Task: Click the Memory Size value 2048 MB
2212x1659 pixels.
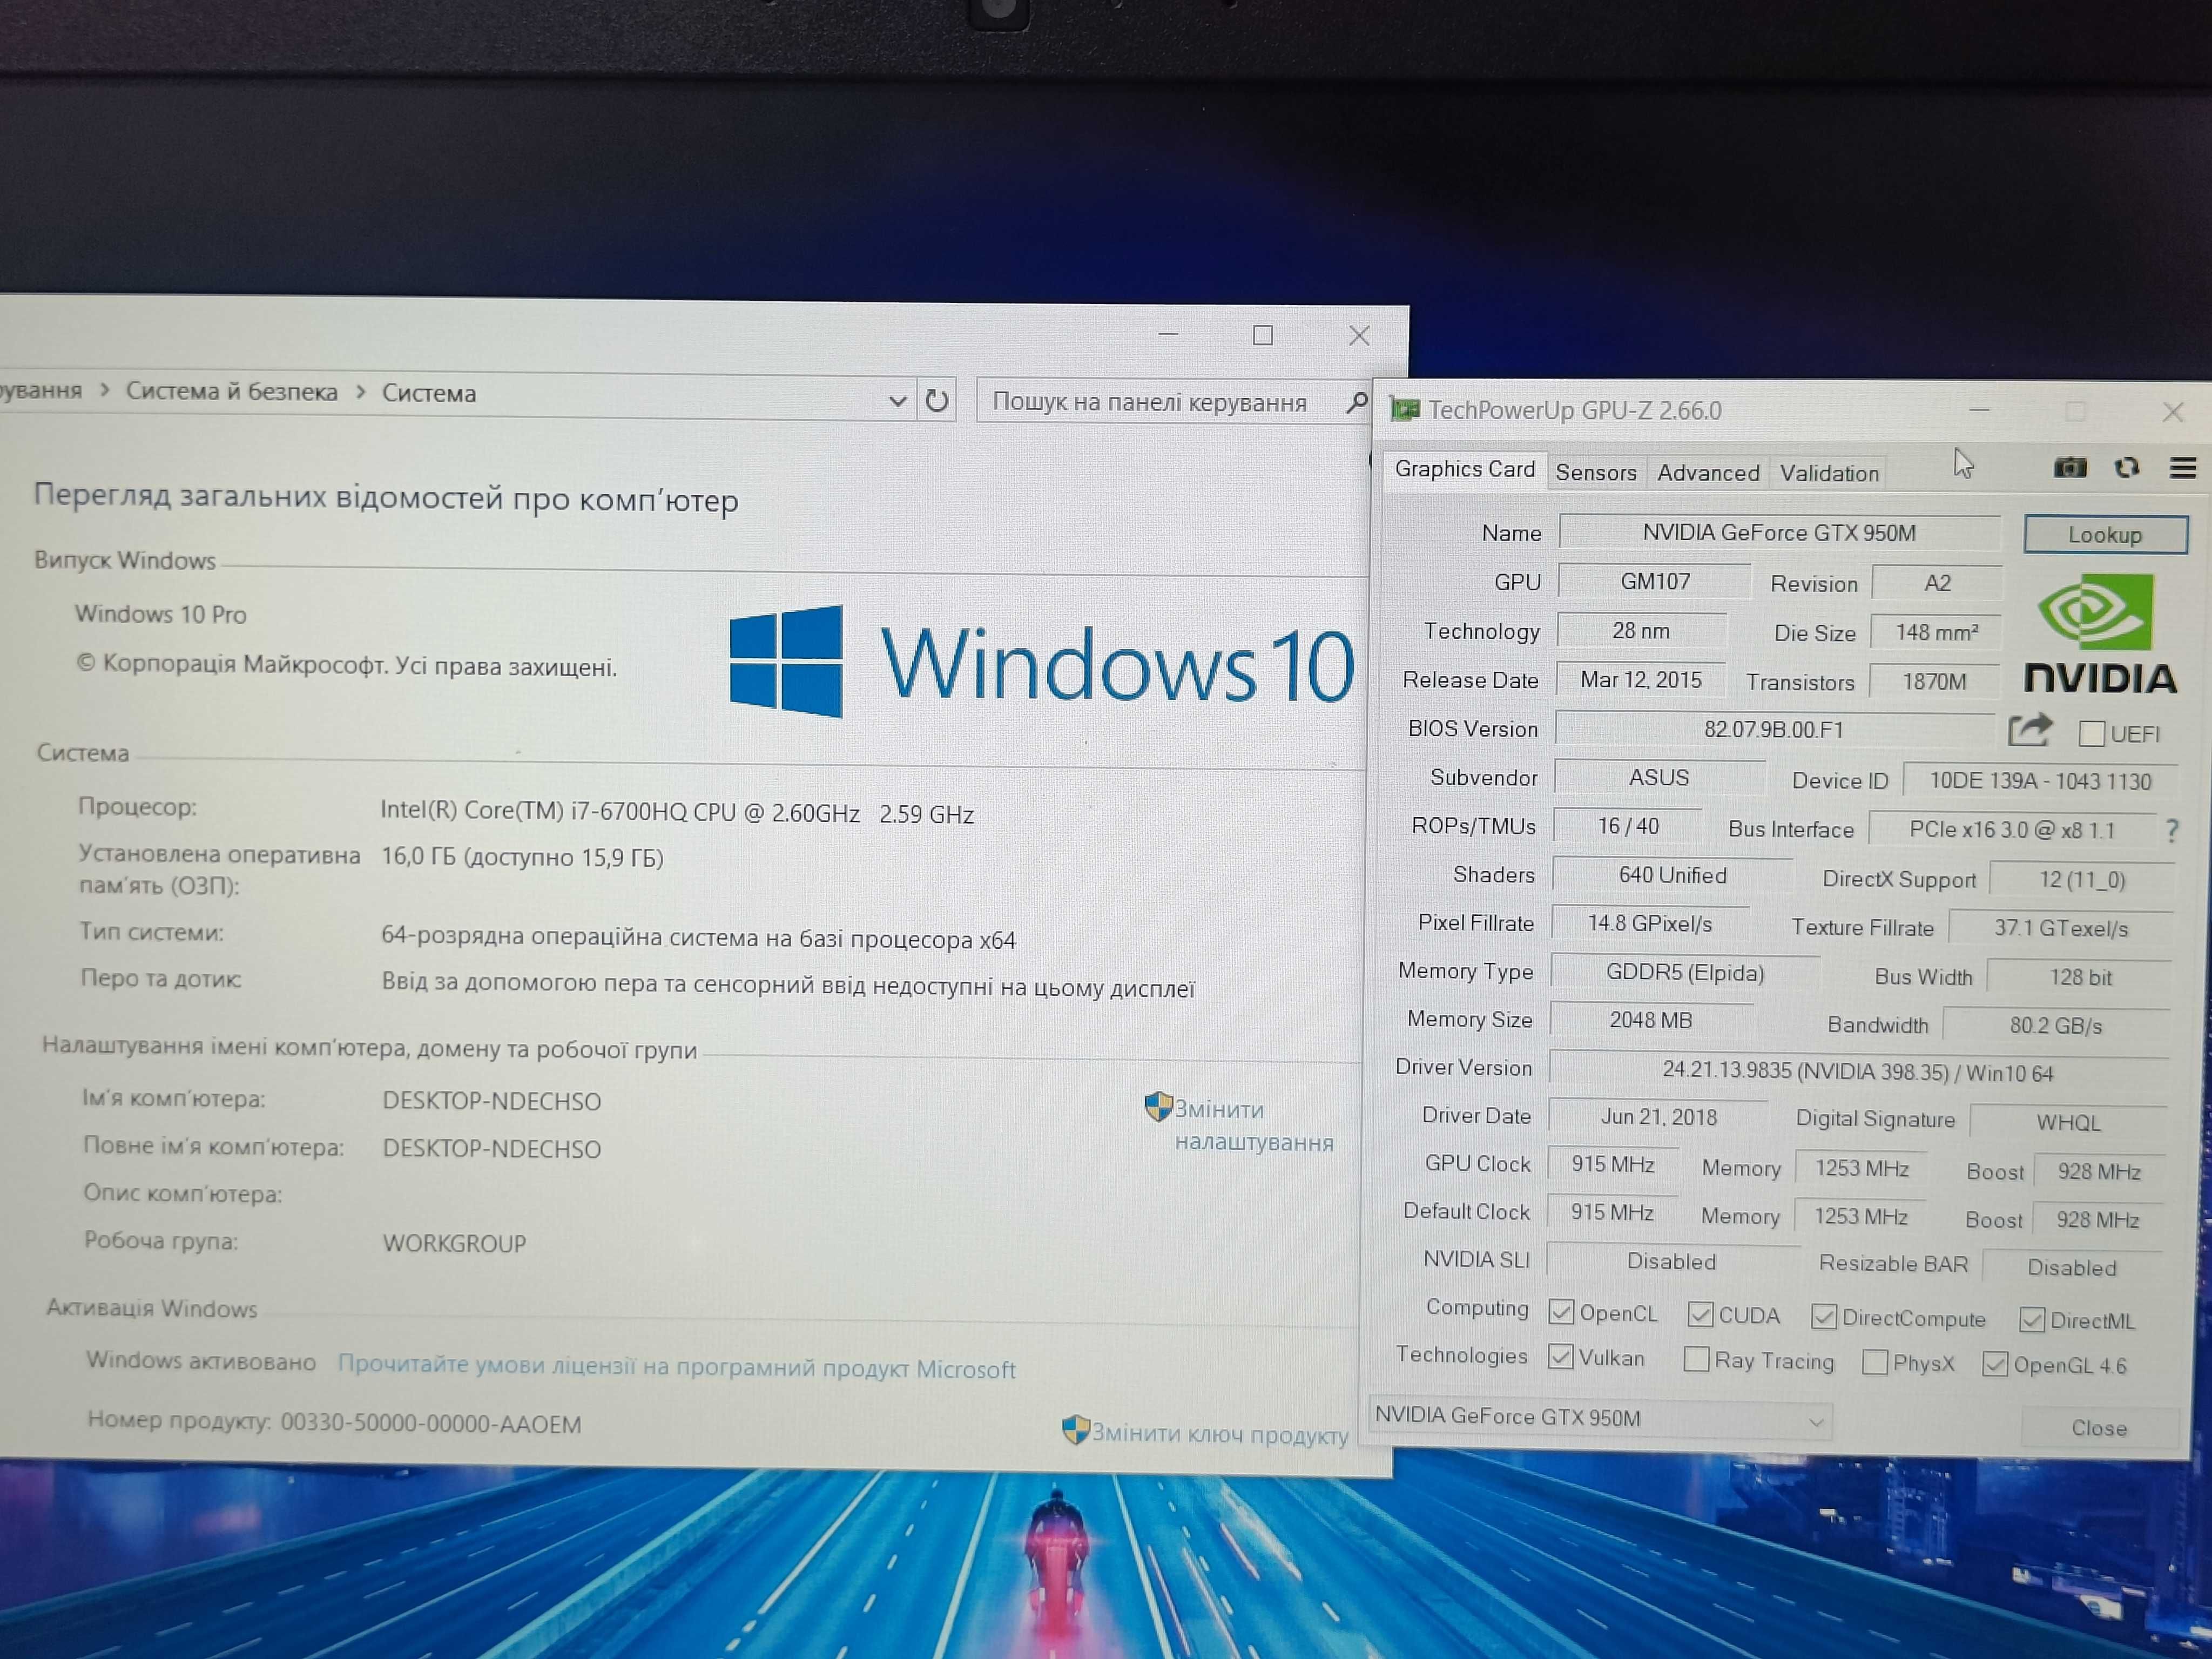Action: (1651, 1020)
